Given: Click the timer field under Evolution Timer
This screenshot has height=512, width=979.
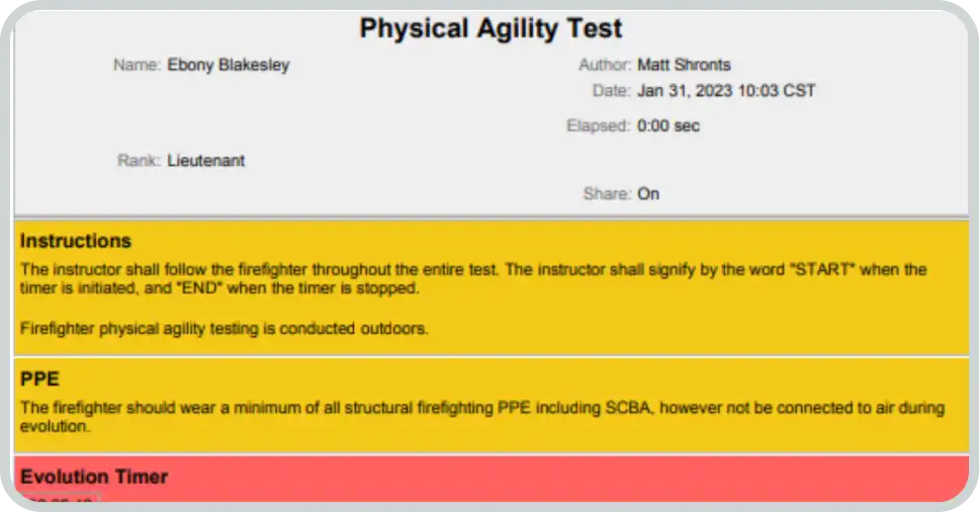Looking at the screenshot, I should point(59,502).
